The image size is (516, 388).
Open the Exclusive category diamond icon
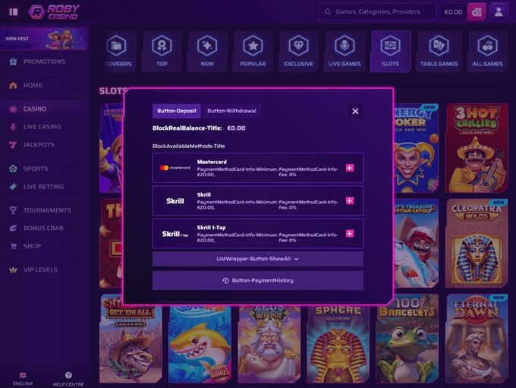(298, 47)
